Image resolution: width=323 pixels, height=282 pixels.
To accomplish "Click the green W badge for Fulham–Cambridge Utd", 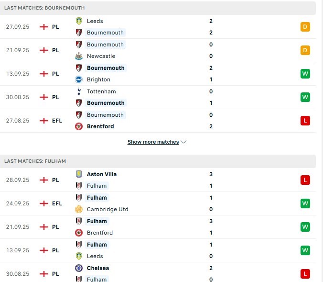I will (305, 203).
